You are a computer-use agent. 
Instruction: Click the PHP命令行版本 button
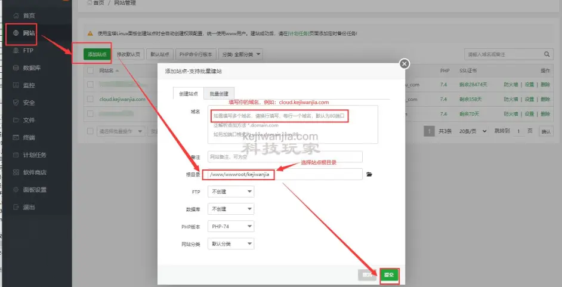coord(196,54)
